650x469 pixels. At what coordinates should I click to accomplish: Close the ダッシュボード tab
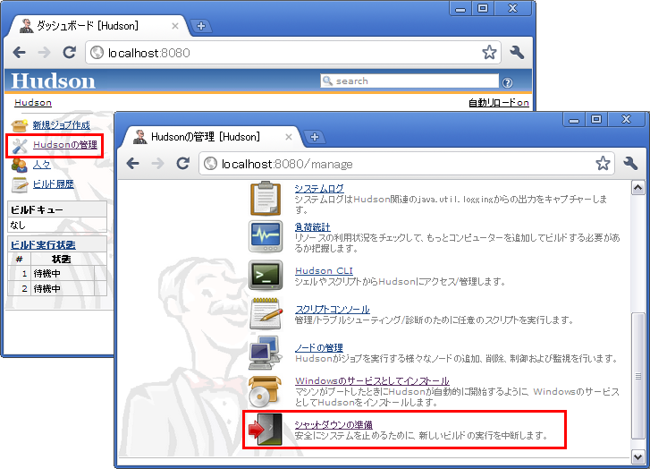click(x=175, y=26)
